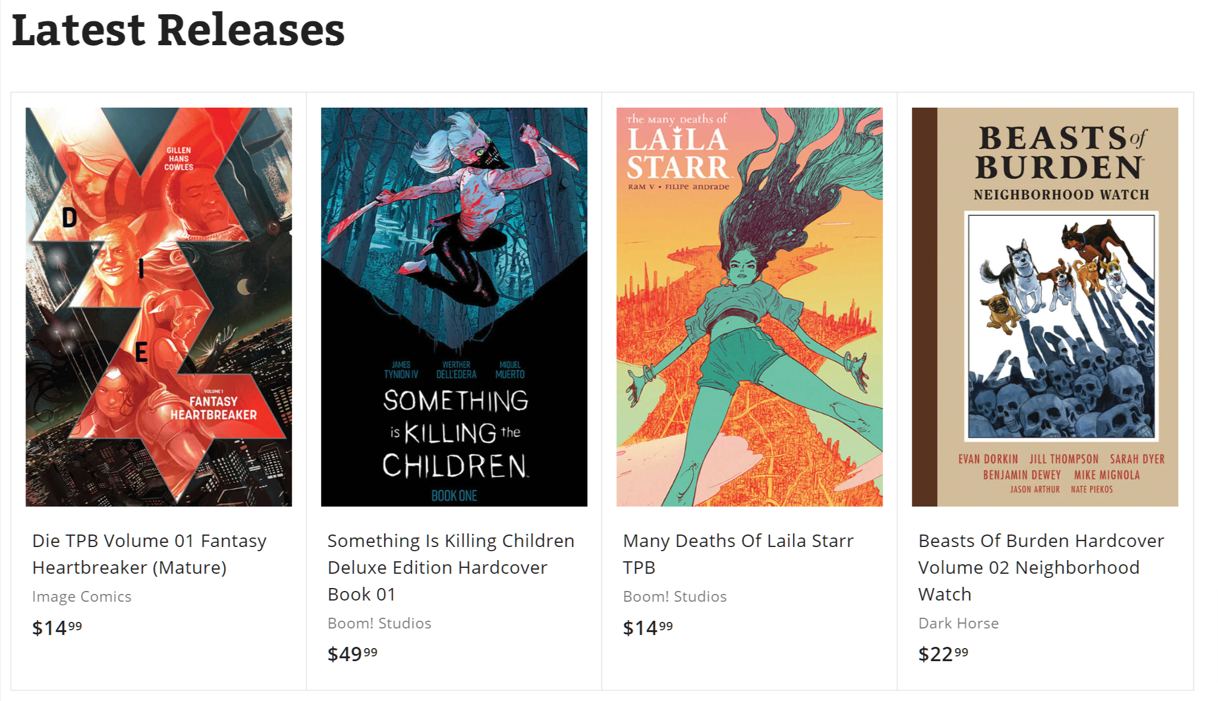This screenshot has height=701, width=1218.
Task: Click the Latest Releases heading
Action: click(178, 30)
